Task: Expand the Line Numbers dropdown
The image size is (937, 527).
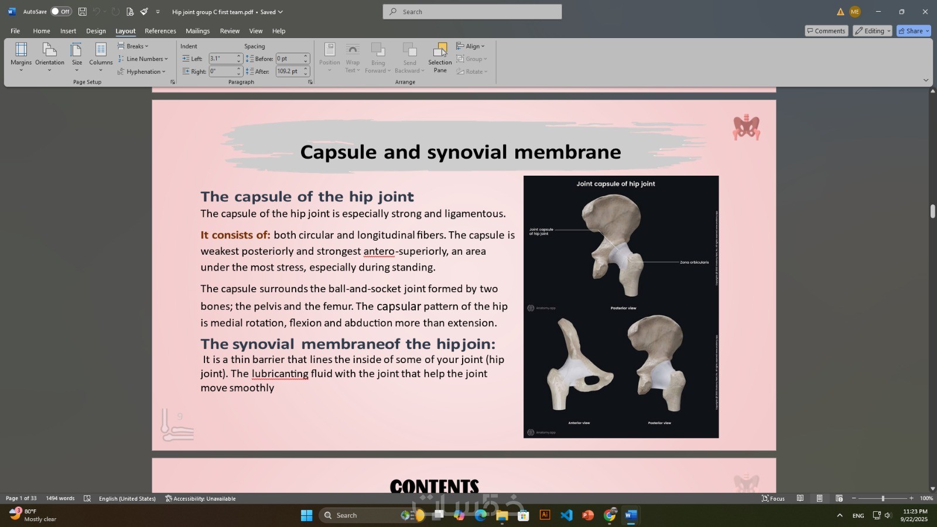Action: (143, 59)
